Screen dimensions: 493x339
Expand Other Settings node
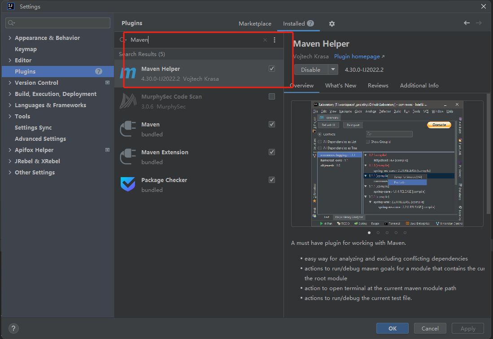10,172
